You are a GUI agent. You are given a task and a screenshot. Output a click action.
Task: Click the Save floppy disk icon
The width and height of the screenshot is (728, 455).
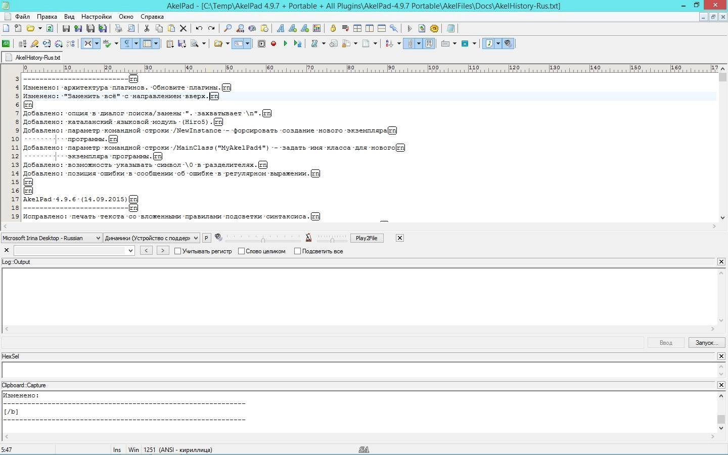(66, 28)
